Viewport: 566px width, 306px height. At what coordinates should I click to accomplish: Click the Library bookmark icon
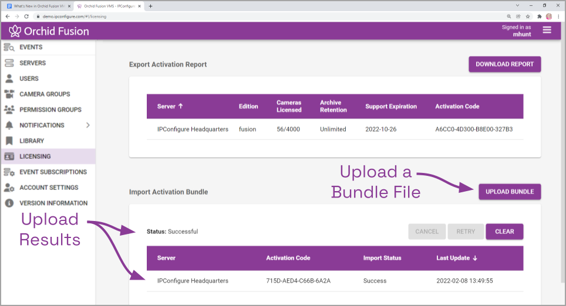(x=9, y=141)
